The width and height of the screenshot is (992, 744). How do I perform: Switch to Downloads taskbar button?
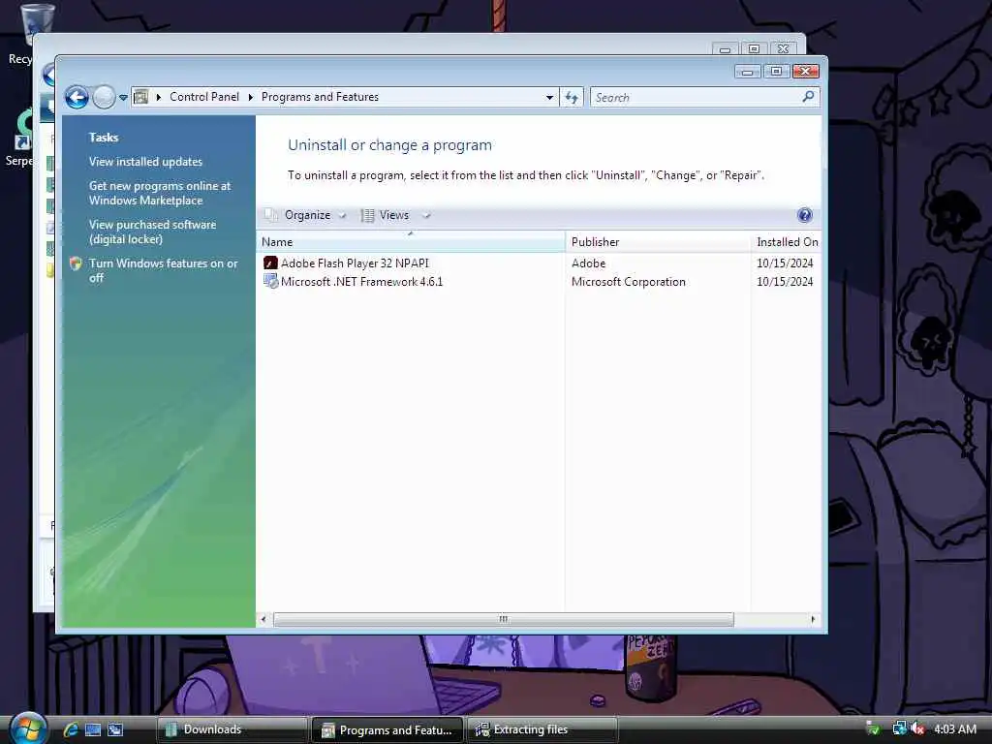tap(232, 729)
